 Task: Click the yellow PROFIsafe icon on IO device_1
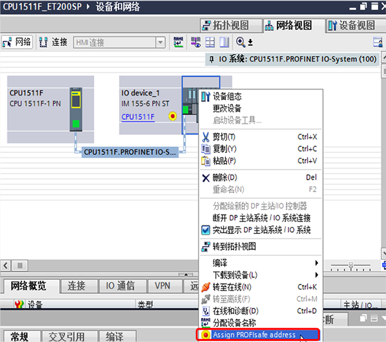click(172, 116)
